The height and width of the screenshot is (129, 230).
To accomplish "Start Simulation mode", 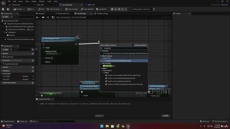I will click(x=101, y=9).
